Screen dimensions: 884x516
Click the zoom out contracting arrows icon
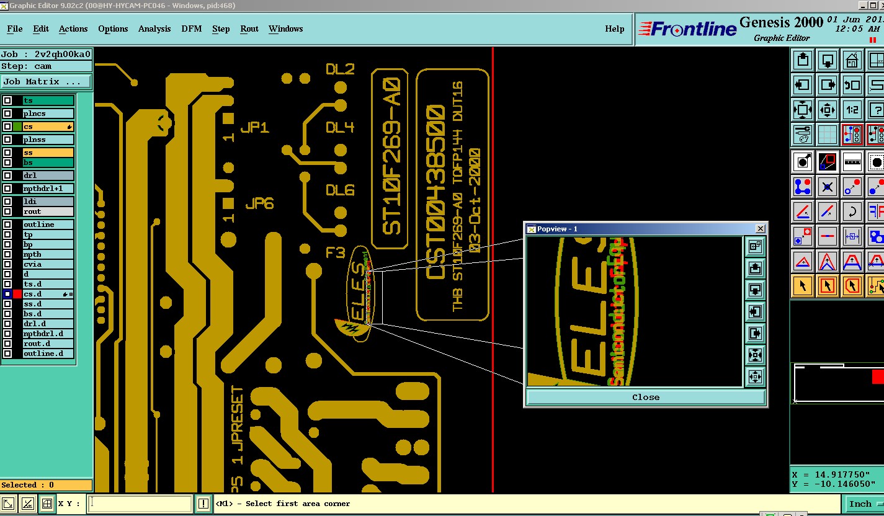828,110
